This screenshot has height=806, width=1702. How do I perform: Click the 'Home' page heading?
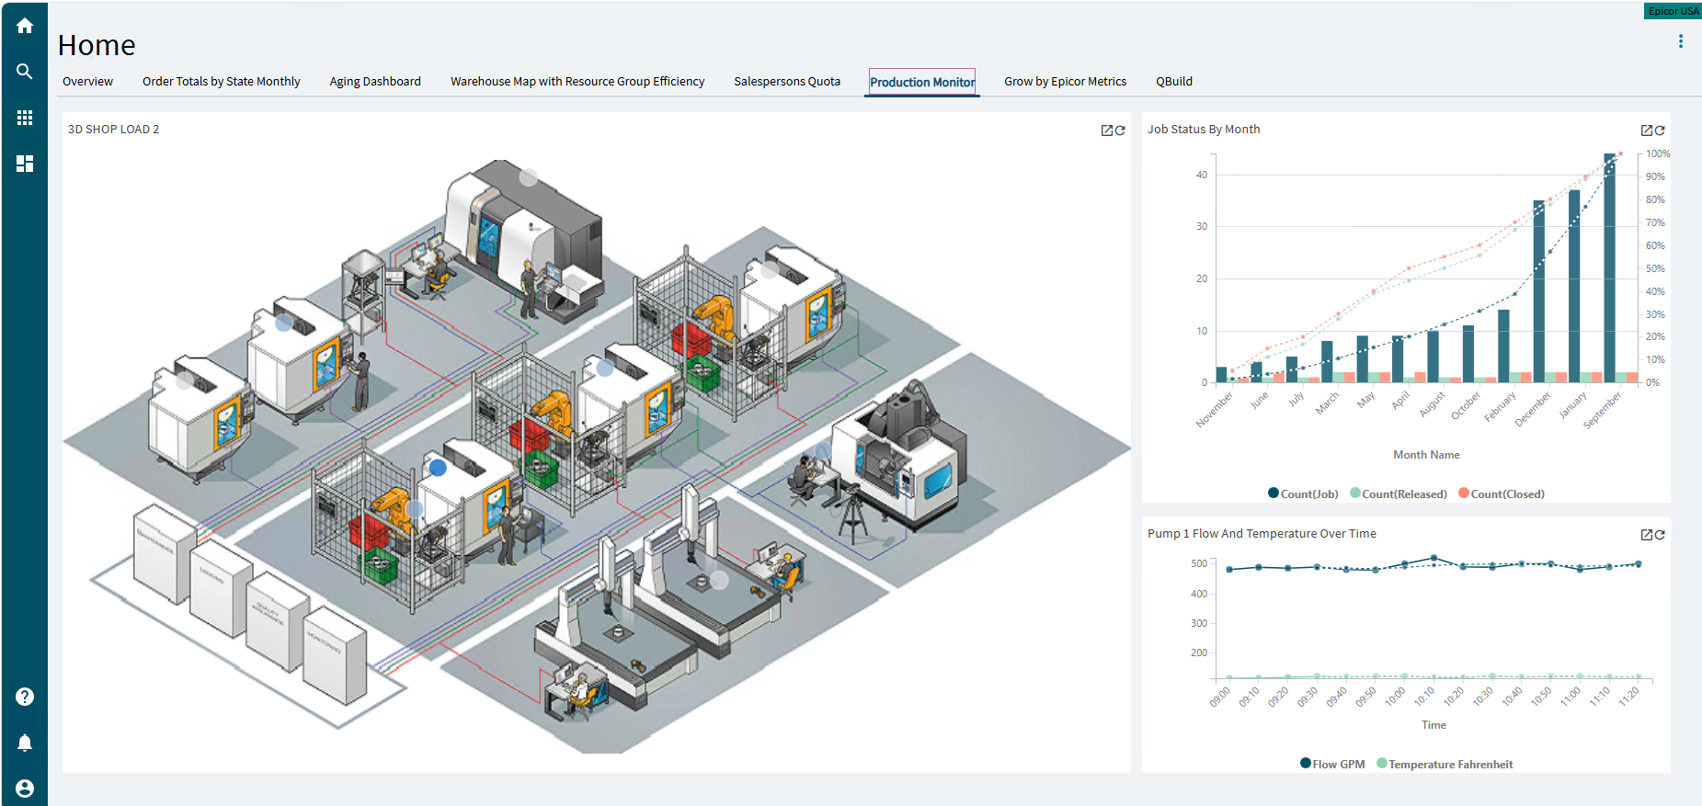click(97, 45)
